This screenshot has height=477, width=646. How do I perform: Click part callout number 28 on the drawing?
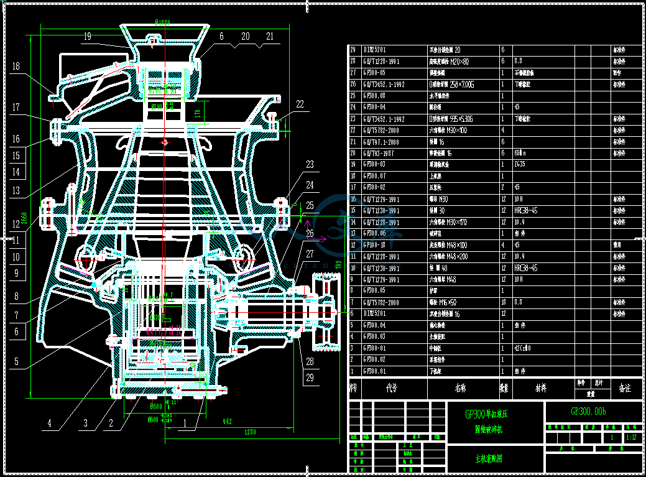(x=310, y=361)
